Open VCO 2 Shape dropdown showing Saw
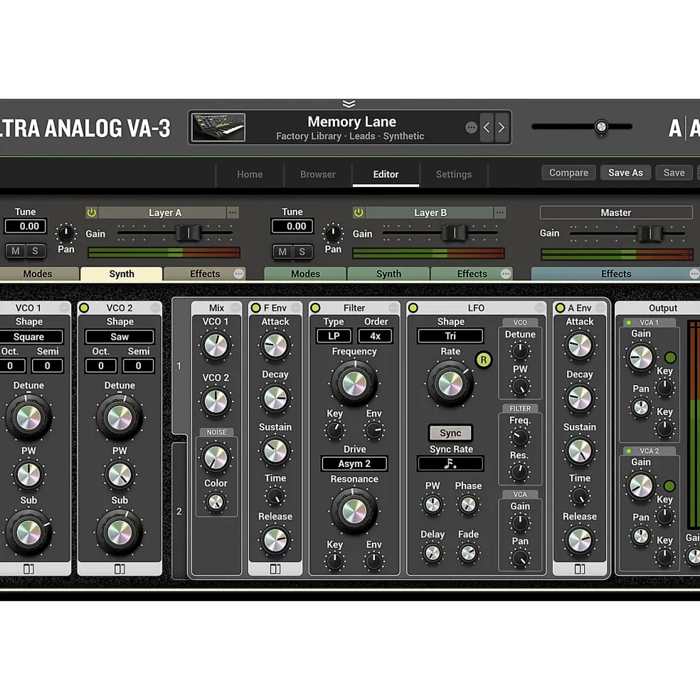The image size is (700, 700). [x=120, y=337]
